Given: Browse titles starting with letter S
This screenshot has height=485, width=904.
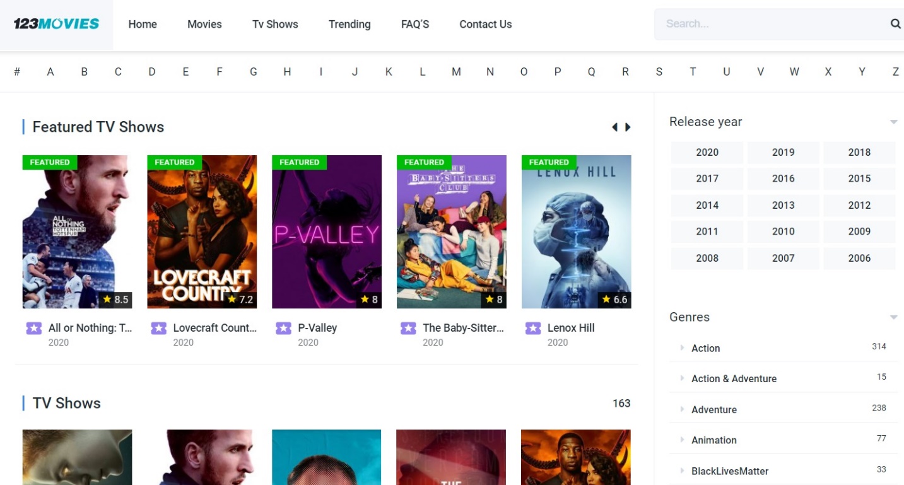Looking at the screenshot, I should coord(659,72).
